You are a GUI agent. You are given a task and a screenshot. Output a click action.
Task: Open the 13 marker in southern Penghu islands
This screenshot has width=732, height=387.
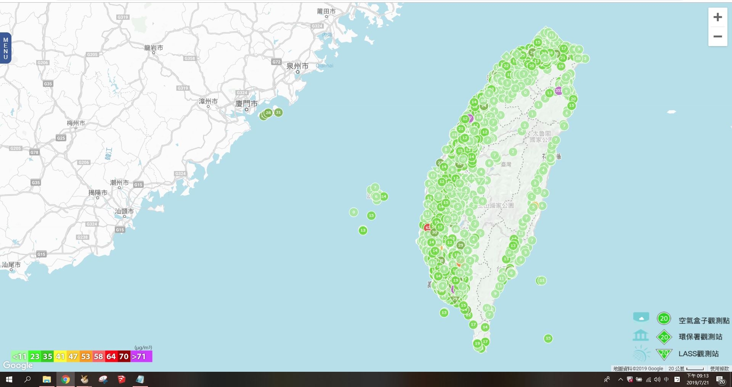pos(363,230)
